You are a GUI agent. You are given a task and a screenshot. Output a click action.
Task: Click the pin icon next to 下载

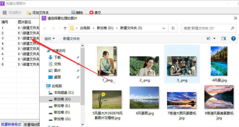coord(78,57)
